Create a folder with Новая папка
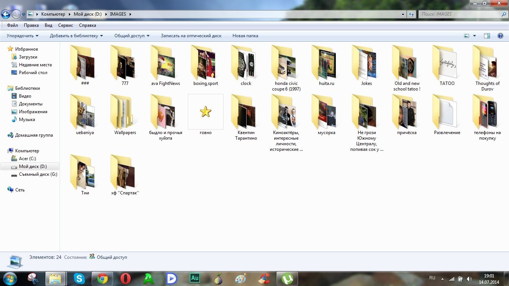 click(x=245, y=36)
